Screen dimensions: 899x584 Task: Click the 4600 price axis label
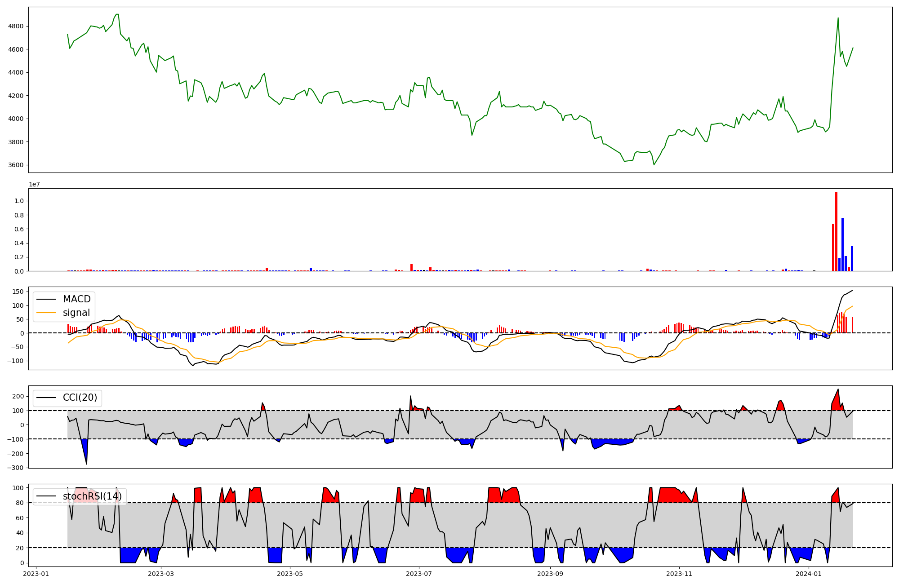click(16, 49)
